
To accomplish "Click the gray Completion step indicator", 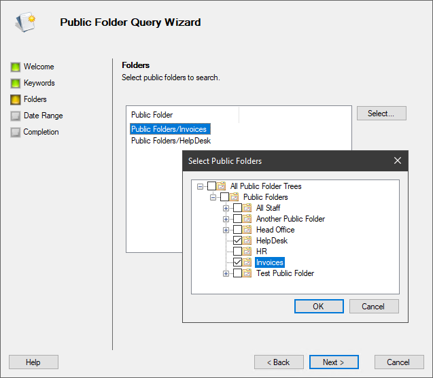I will pos(16,132).
